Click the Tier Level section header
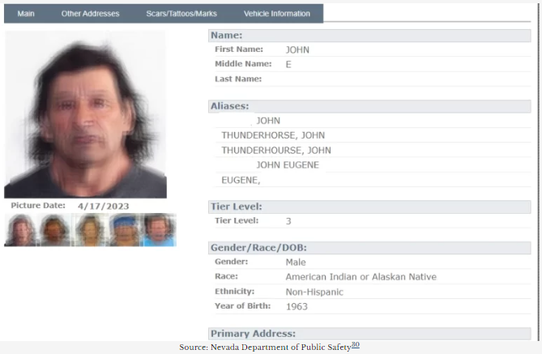The height and width of the screenshot is (354, 542). (x=369, y=207)
